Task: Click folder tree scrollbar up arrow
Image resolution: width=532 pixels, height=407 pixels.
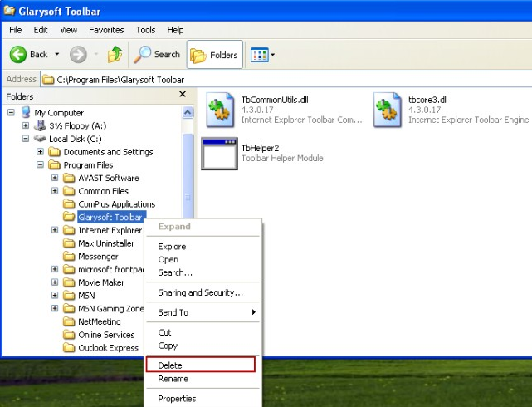Action: click(x=188, y=112)
